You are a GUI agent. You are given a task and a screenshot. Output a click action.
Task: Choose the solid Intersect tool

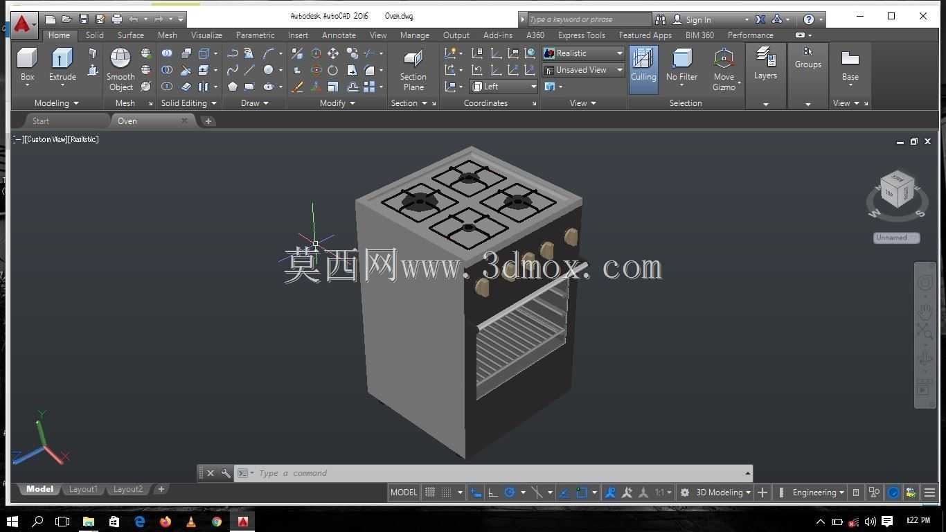167,87
